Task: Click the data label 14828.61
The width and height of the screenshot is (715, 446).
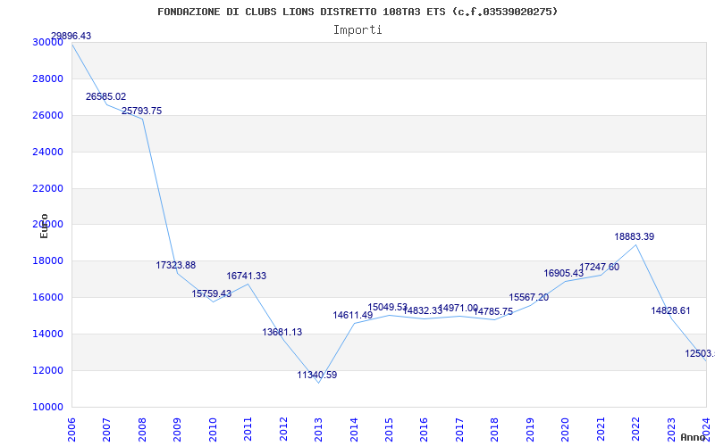Action: pos(670,310)
